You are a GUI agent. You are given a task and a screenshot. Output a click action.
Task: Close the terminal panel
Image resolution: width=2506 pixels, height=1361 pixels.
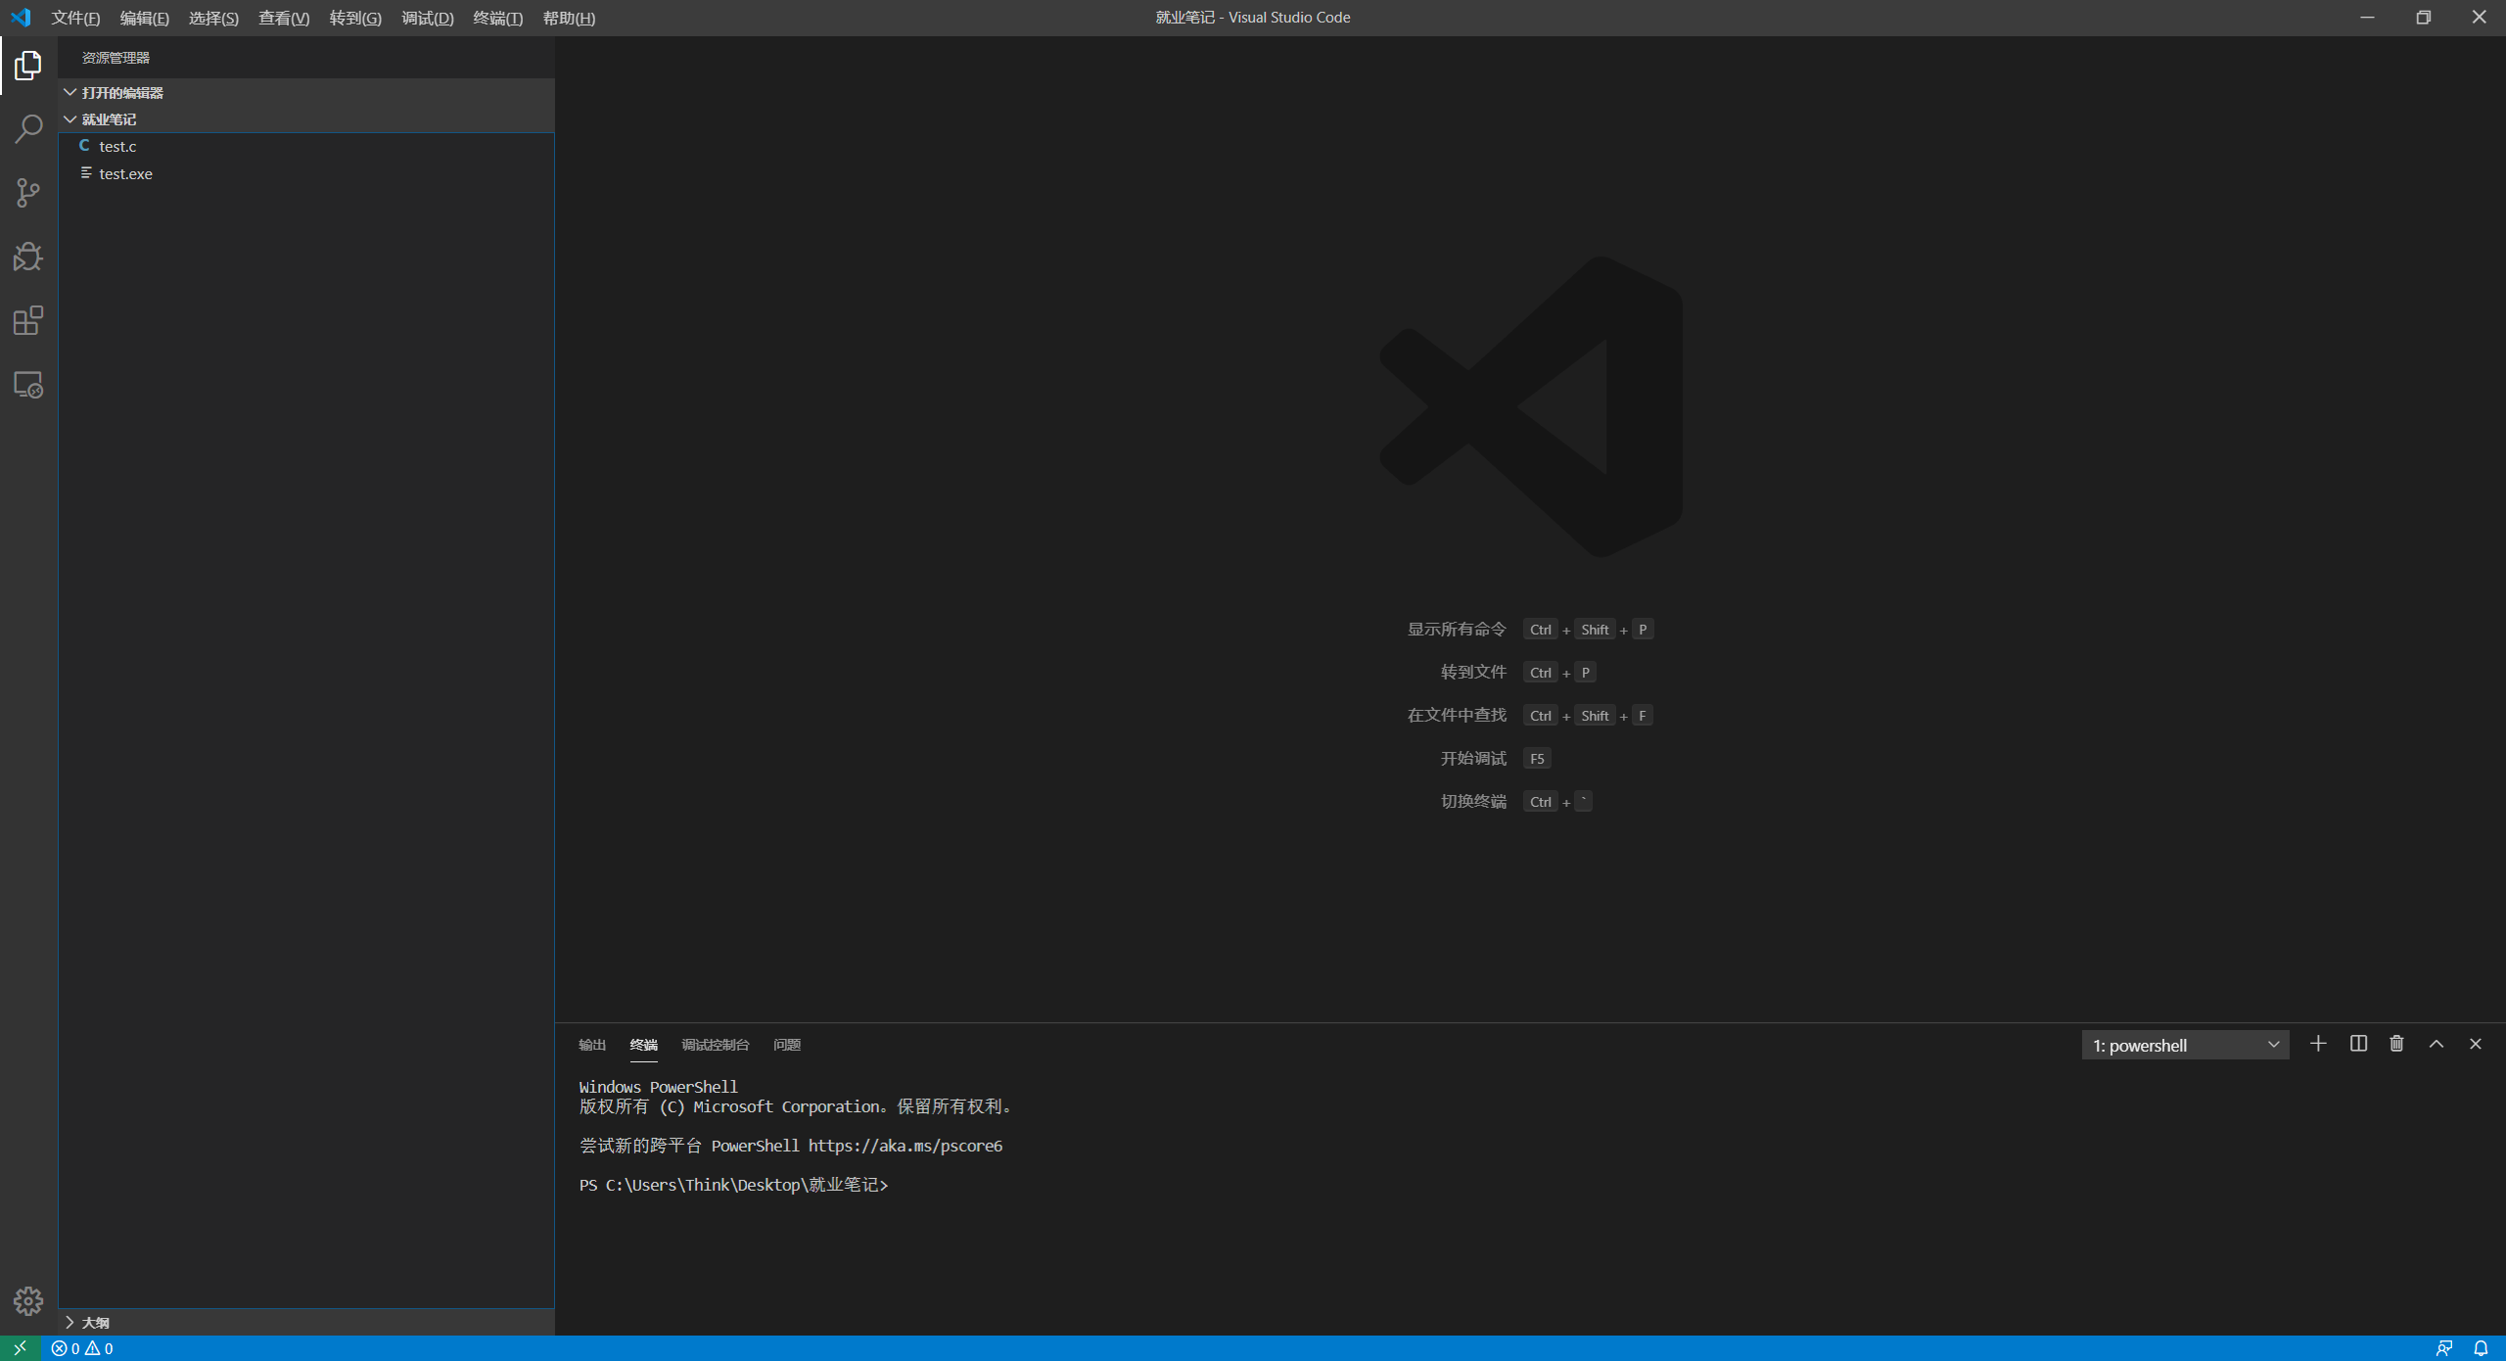click(x=2476, y=1044)
